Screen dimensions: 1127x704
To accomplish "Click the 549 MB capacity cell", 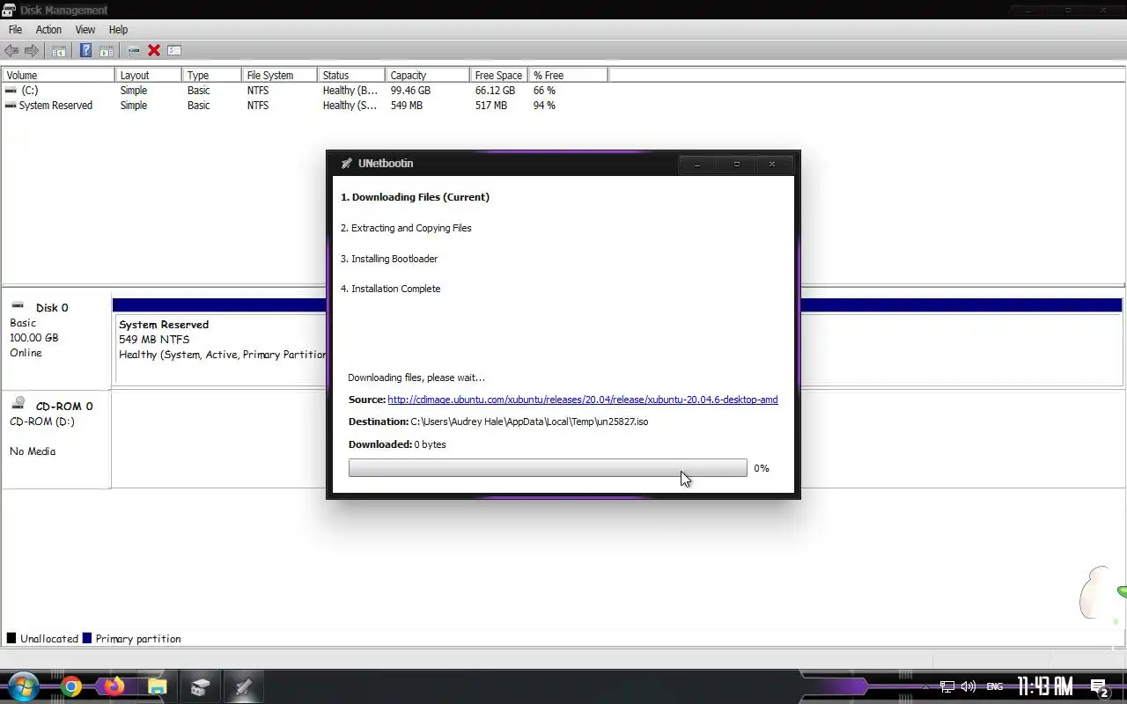I will [406, 106].
